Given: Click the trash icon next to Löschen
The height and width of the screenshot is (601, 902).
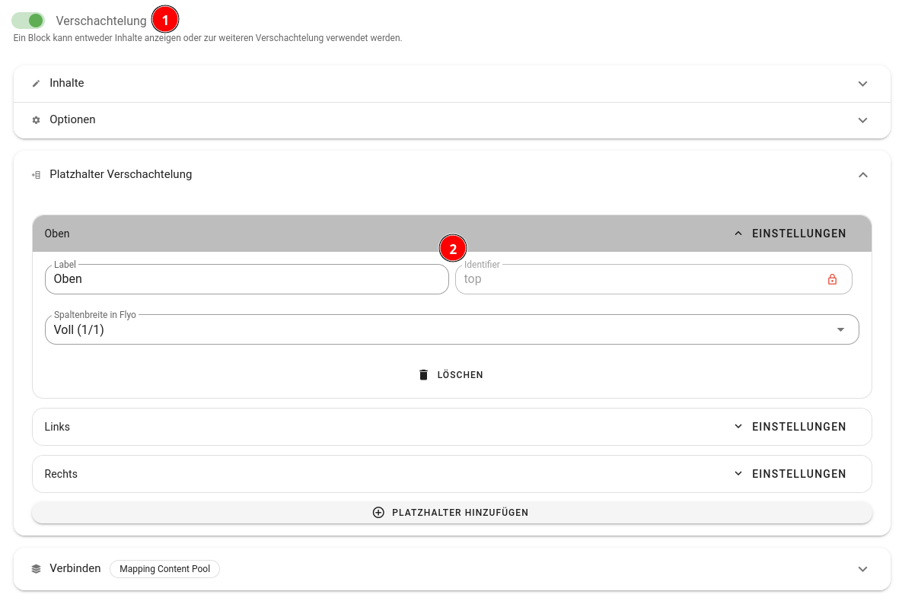Looking at the screenshot, I should (x=424, y=375).
